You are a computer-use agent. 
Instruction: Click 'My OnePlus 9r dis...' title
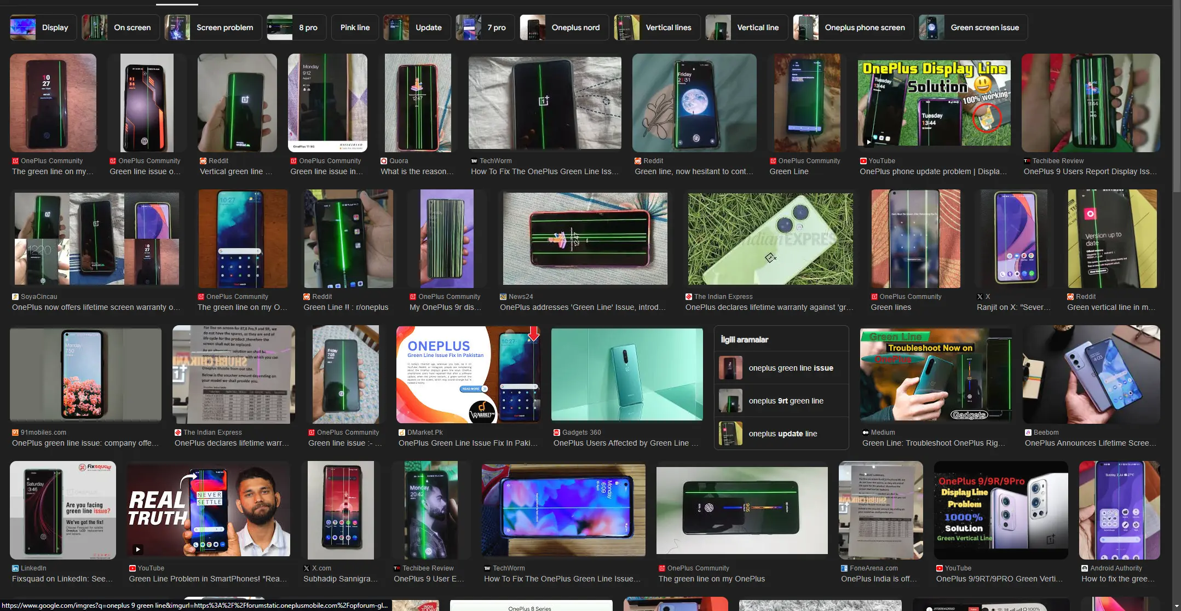coord(445,307)
